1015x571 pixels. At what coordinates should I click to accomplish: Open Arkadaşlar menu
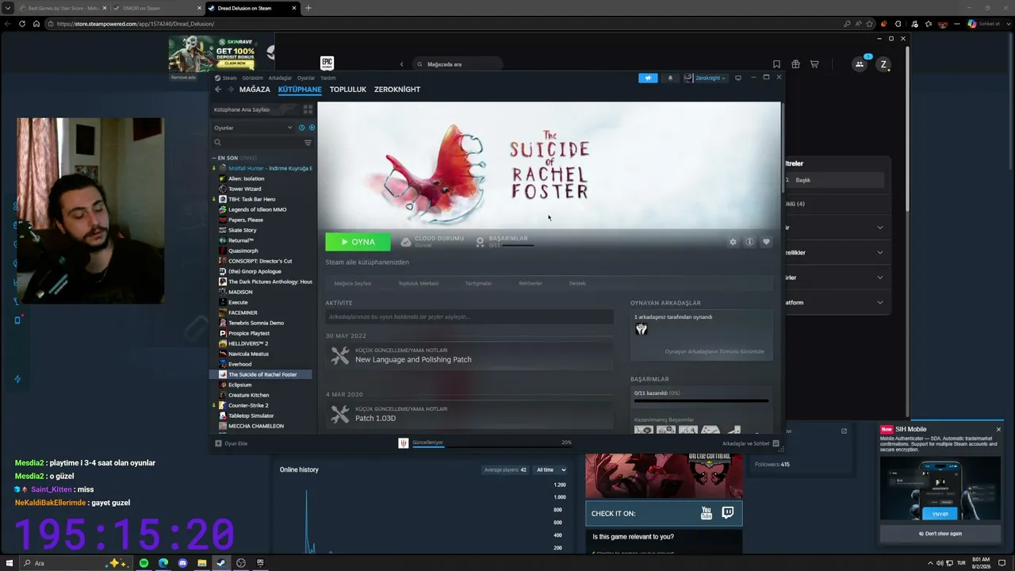pyautogui.click(x=280, y=78)
